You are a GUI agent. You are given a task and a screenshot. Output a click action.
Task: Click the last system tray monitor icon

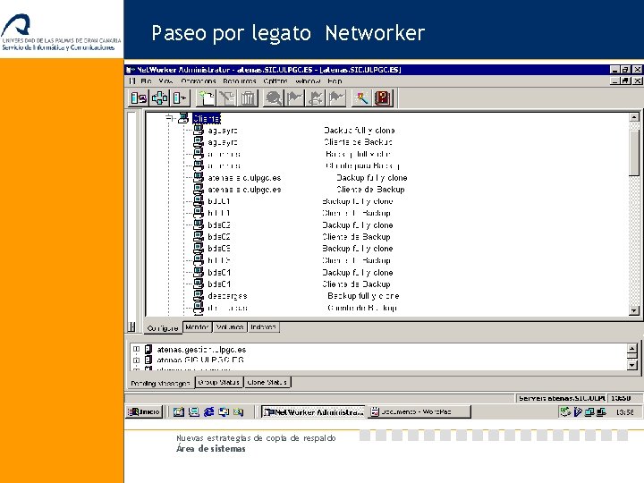601,411
